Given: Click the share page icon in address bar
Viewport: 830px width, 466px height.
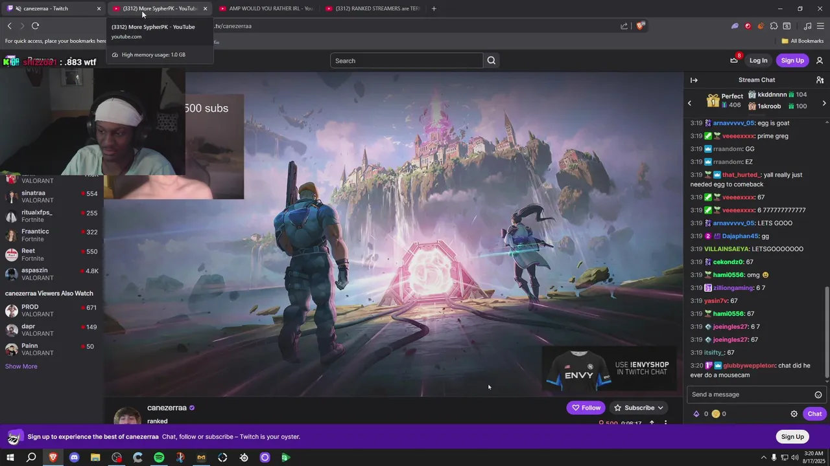Looking at the screenshot, I should (624, 26).
